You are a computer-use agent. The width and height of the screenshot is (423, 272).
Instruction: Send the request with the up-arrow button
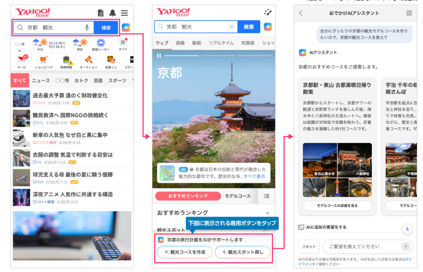[x=406, y=247]
